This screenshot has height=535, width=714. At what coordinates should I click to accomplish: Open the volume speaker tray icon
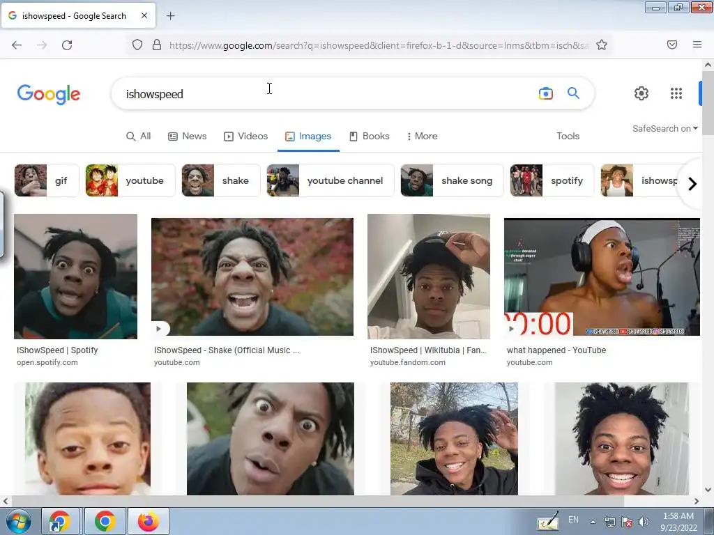(644, 522)
